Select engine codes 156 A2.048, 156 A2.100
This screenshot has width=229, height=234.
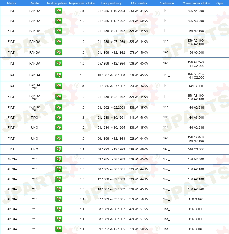pos(196,139)
